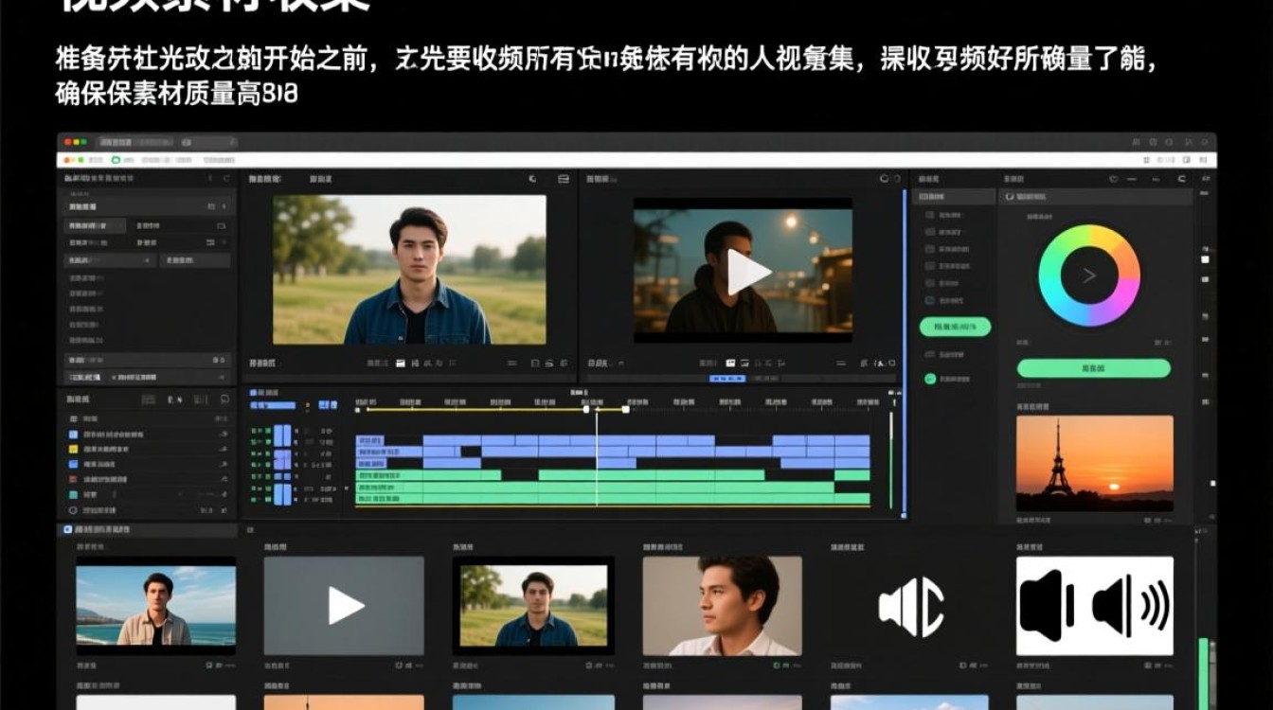Click the refresh icon in the color panel header
Screen dimensions: 1273x710
1181,178
